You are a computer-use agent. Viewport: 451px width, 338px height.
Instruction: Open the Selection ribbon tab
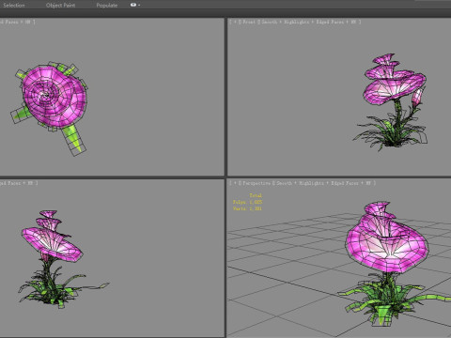(x=14, y=5)
